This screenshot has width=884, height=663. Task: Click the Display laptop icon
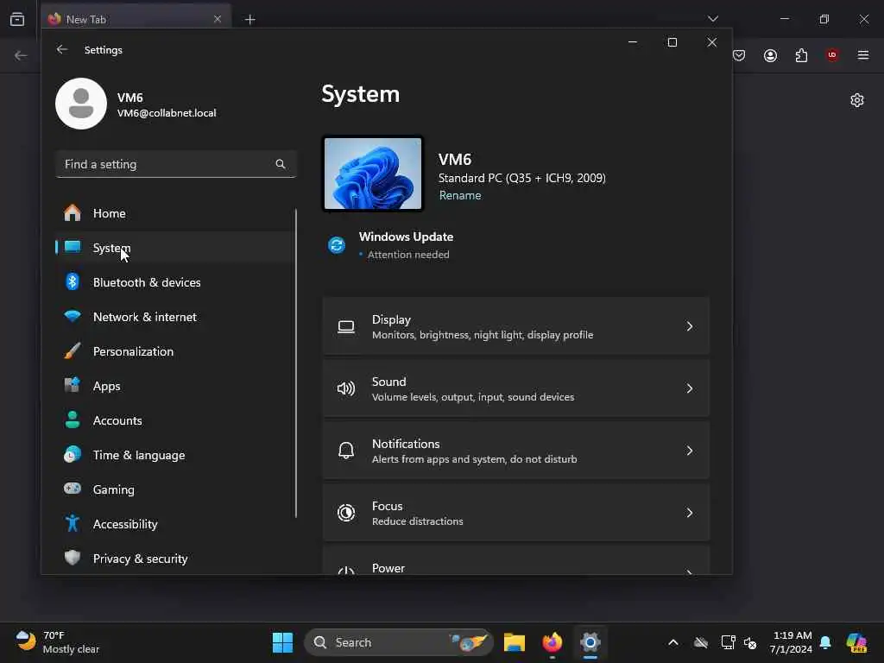pyautogui.click(x=346, y=326)
